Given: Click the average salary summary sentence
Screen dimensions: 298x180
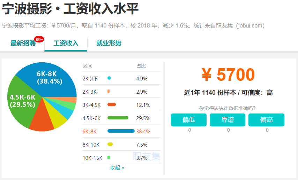Looking at the screenshot, I should 133,26.
